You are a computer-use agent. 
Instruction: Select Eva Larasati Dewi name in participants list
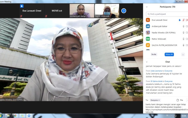[159, 20]
